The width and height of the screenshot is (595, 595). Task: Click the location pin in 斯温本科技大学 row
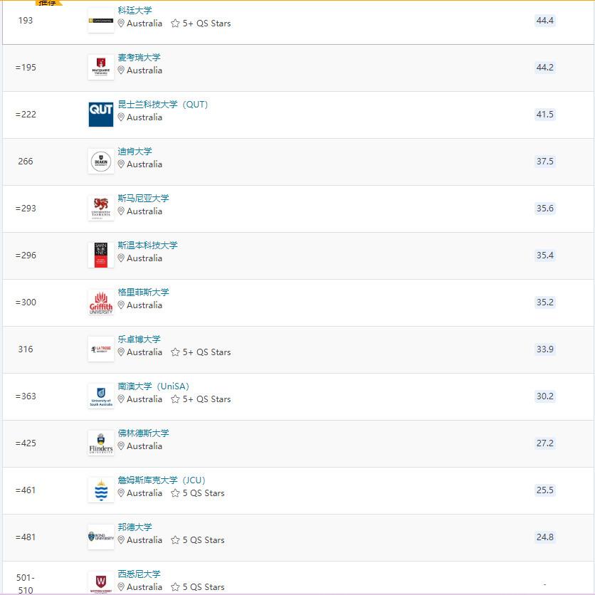click(x=121, y=258)
